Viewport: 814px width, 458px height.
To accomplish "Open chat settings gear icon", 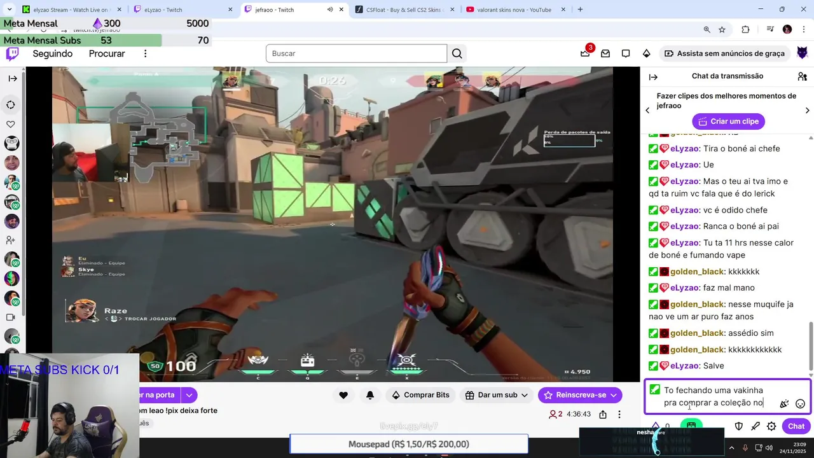I will point(771,426).
